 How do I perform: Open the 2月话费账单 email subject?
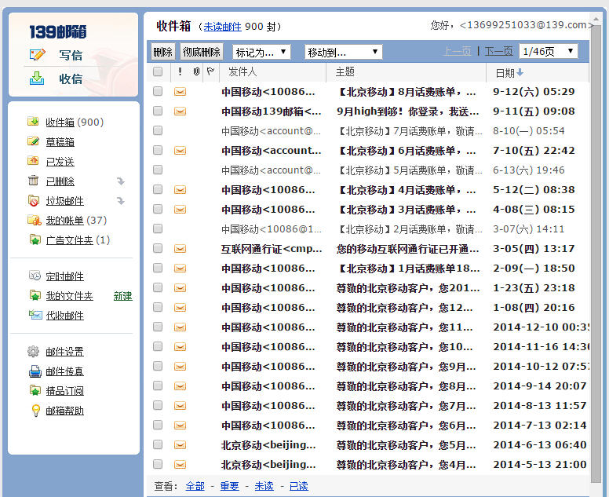pos(410,229)
